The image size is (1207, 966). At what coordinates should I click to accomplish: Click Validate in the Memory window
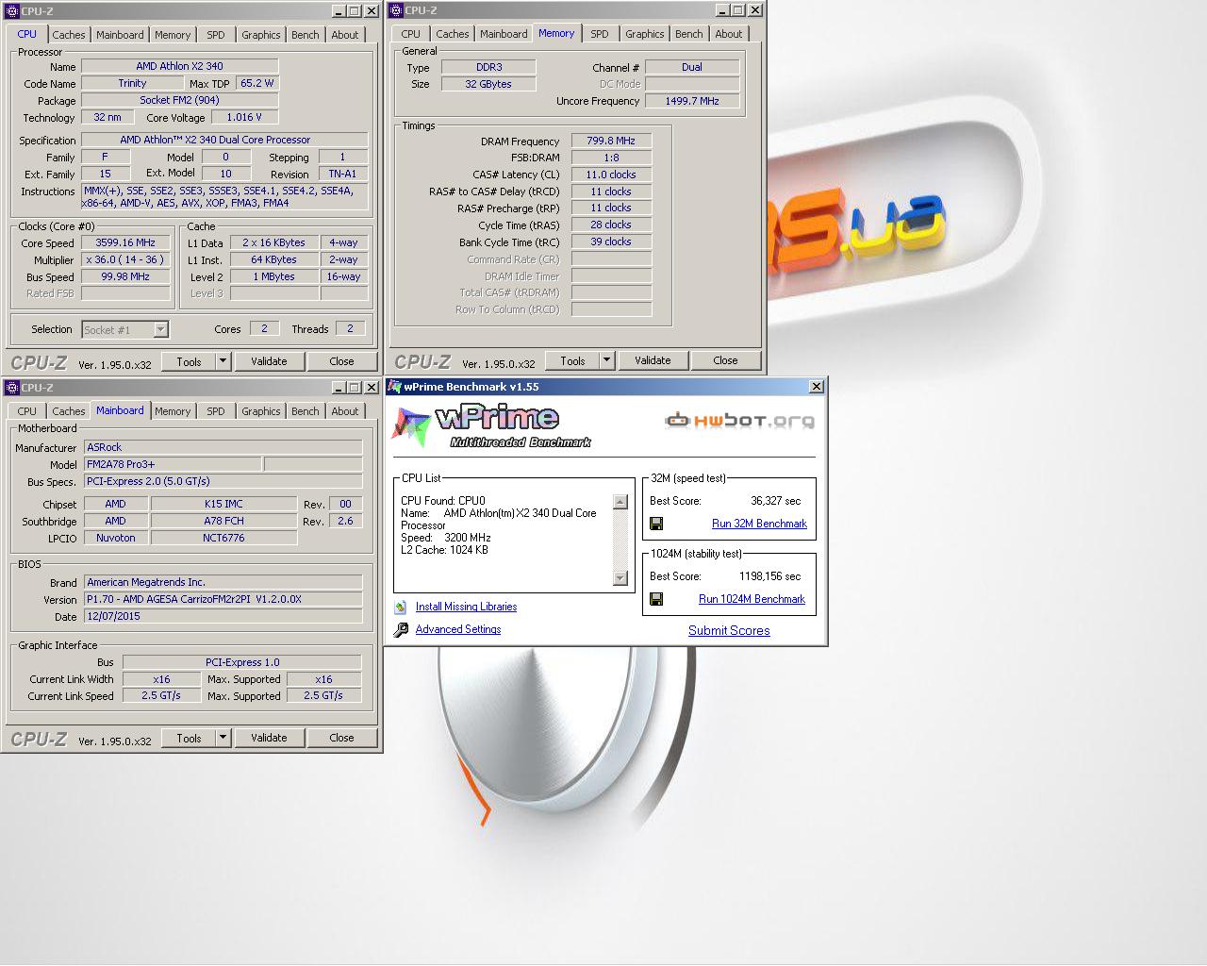(653, 360)
